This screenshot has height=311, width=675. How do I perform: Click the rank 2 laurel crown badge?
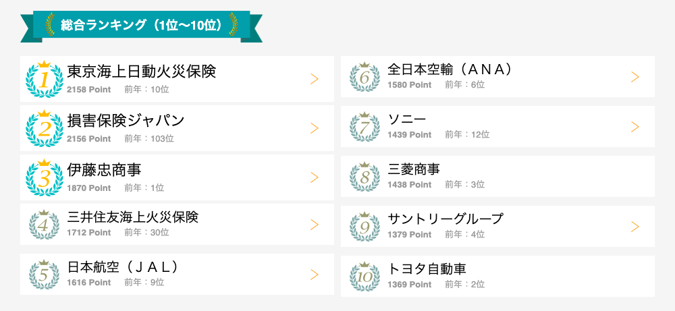tap(44, 128)
